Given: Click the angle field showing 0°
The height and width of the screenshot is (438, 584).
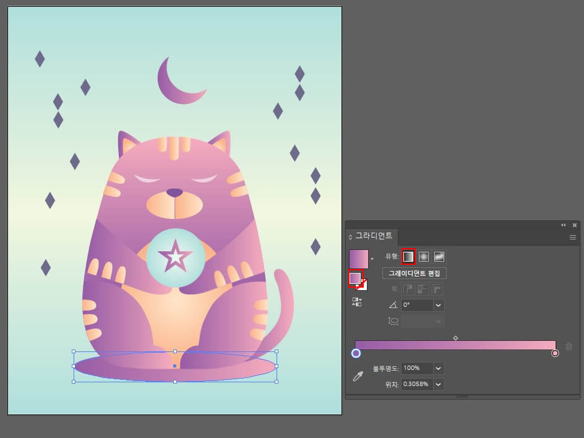Looking at the screenshot, I should click(417, 305).
